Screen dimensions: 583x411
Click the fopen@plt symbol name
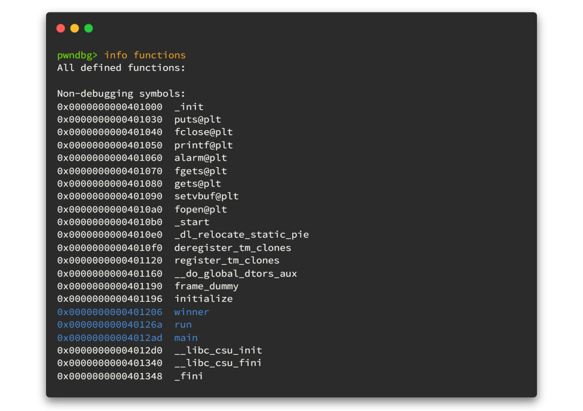200,210
